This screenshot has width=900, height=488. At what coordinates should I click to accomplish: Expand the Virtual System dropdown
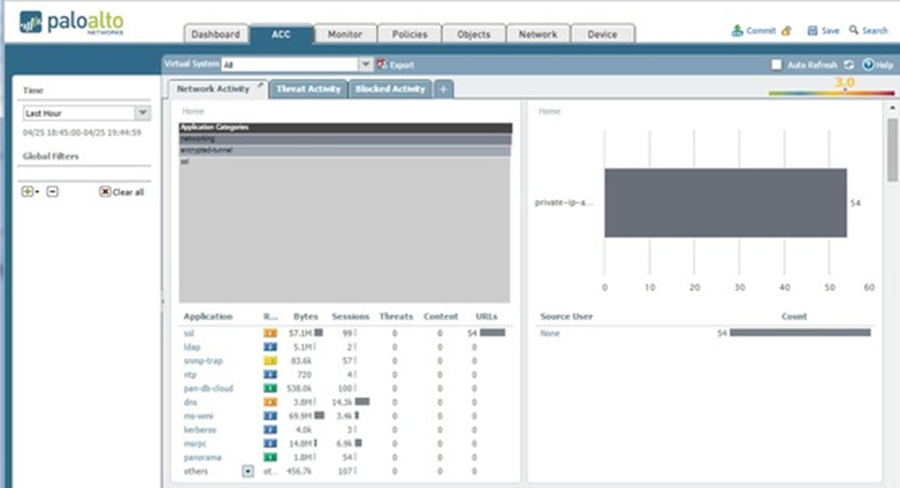pyautogui.click(x=365, y=64)
